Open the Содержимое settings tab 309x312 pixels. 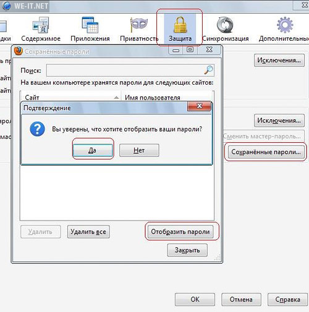(x=41, y=30)
